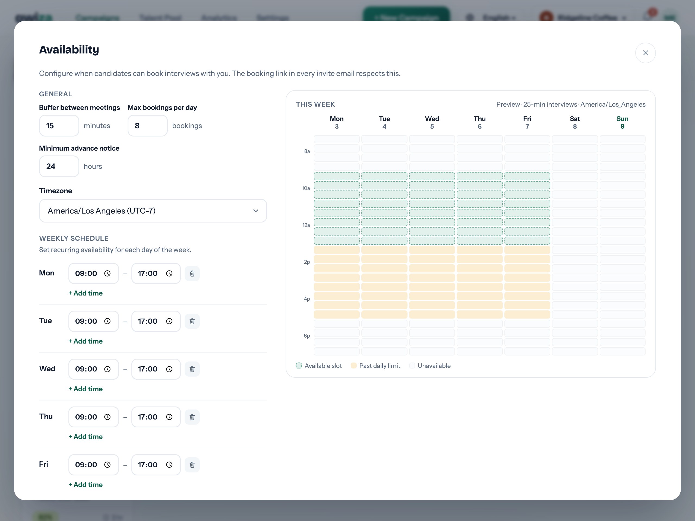
Task: Edit minimum advance notice hours field
Action: (59, 166)
